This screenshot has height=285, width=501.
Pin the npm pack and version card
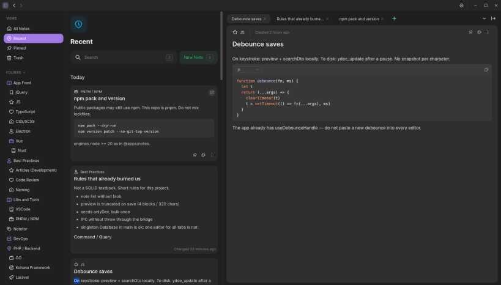(x=195, y=155)
